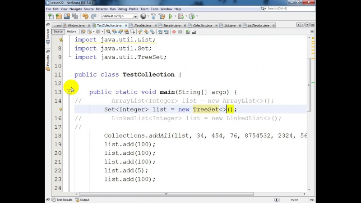Click the Uncomment toolbar icon

click(194, 32)
